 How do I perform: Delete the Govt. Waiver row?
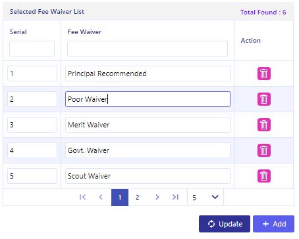point(264,150)
